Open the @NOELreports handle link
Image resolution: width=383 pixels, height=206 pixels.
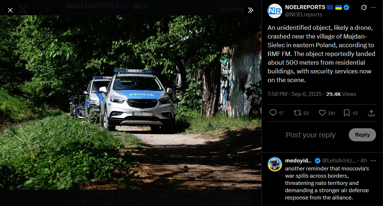(303, 15)
